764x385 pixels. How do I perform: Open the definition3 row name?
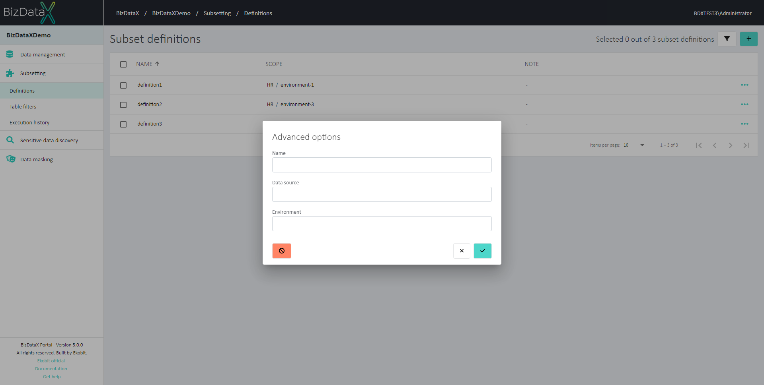(150, 124)
